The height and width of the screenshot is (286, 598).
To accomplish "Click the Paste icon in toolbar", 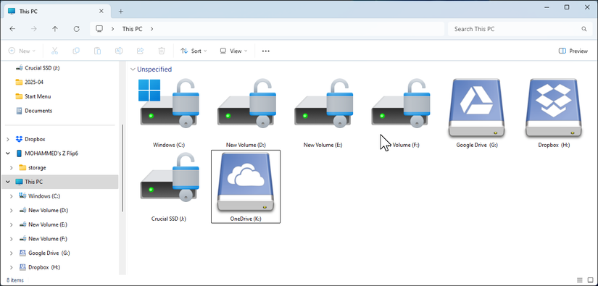I will [97, 51].
